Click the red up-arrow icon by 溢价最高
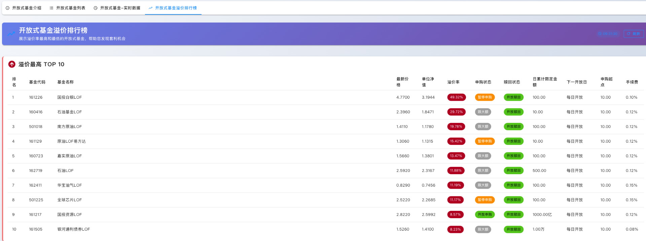The width and height of the screenshot is (646, 241). [x=12, y=64]
